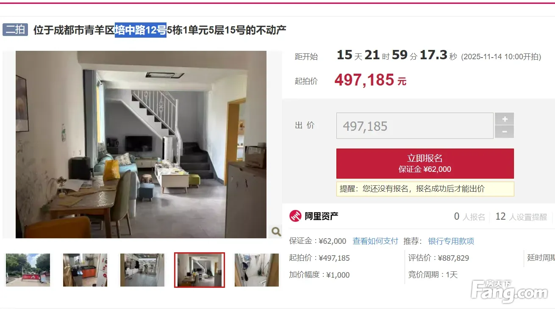Open the 银行专用款项 link
555x309 pixels.
[x=451, y=241]
